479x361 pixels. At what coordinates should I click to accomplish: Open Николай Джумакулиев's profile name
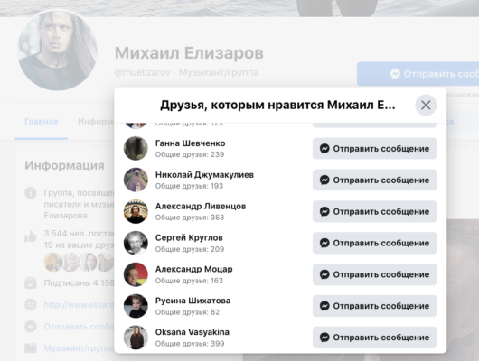pos(204,175)
